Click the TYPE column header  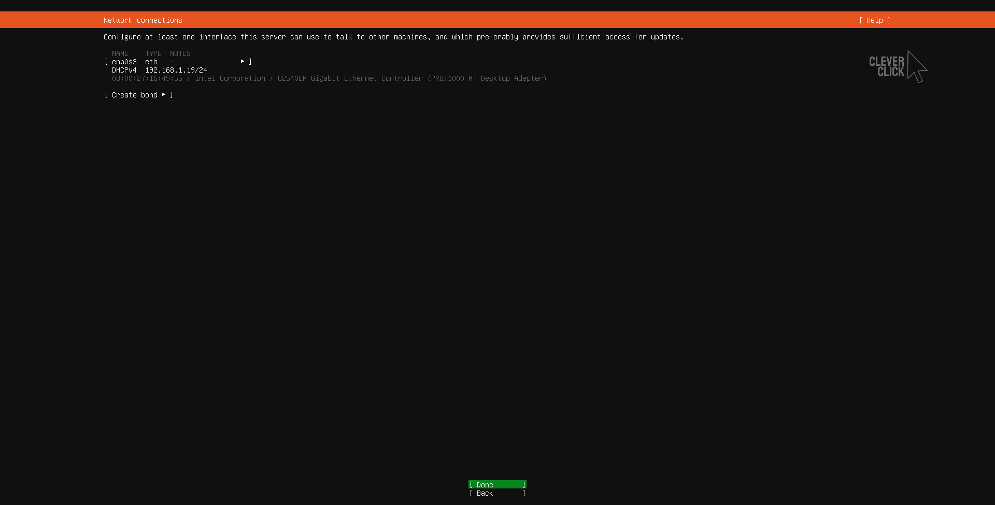coord(153,53)
